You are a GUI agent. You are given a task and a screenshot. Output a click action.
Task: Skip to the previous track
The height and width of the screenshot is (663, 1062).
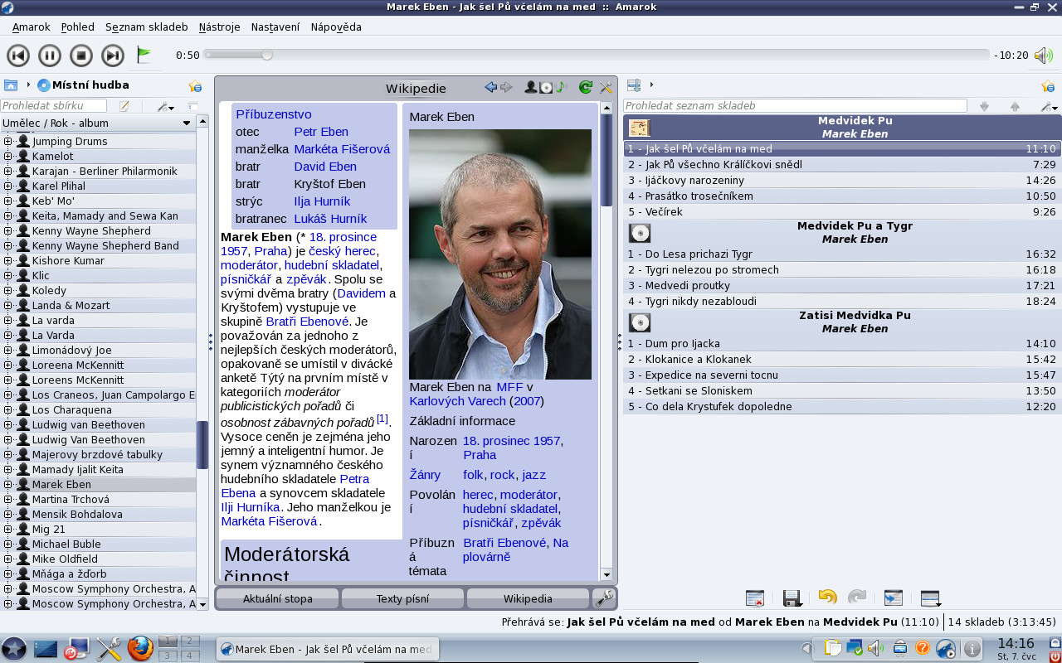click(x=18, y=56)
